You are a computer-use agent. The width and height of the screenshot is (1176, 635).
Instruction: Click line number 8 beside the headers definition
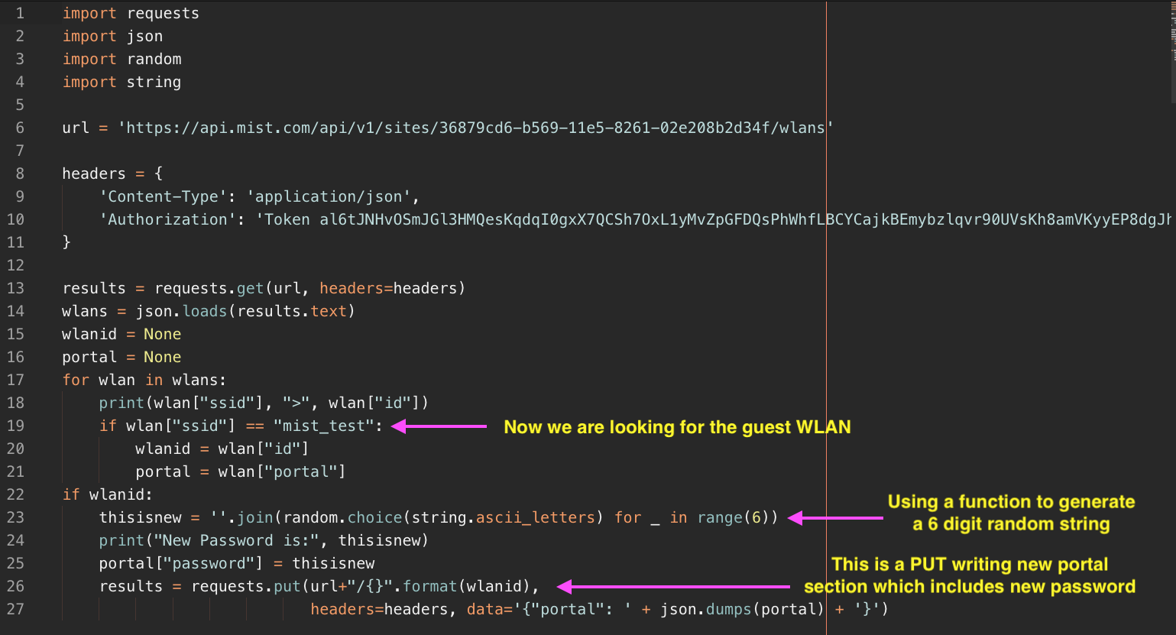[x=19, y=173]
